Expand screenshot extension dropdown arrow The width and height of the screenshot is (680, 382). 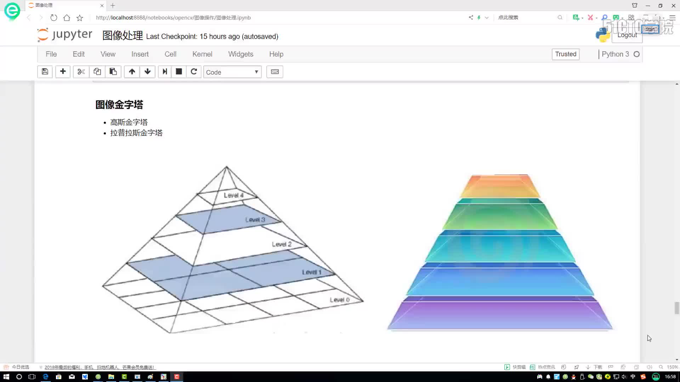pyautogui.click(x=596, y=18)
